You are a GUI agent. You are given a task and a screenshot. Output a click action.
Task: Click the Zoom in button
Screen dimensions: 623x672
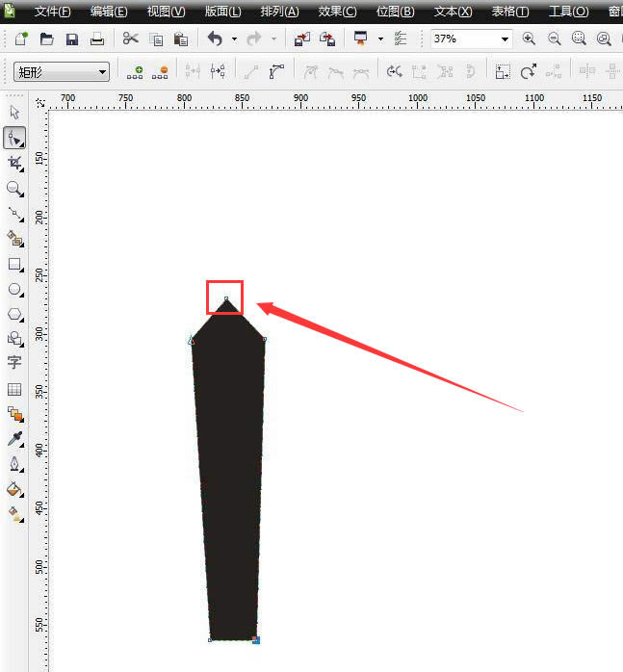529,39
